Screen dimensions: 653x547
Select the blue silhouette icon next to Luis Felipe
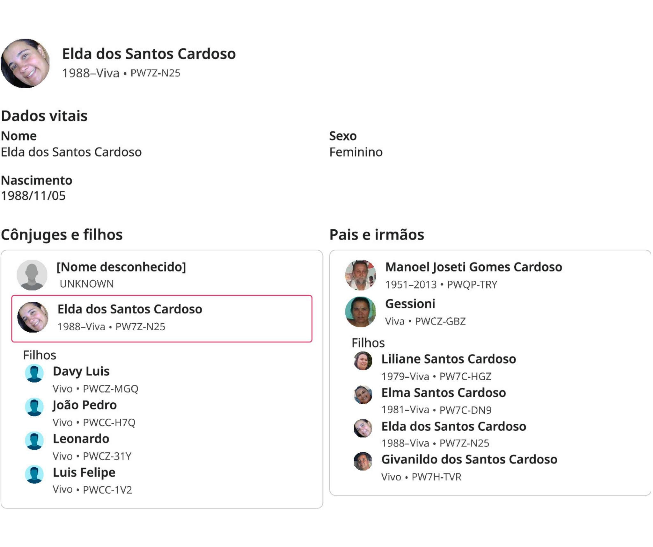34,474
